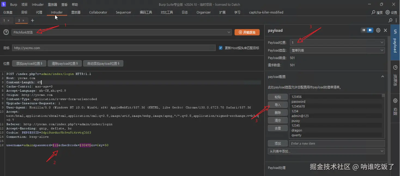Click the 去重 button
Image resolution: width=400 pixels, height=176 pixels.
click(278, 128)
